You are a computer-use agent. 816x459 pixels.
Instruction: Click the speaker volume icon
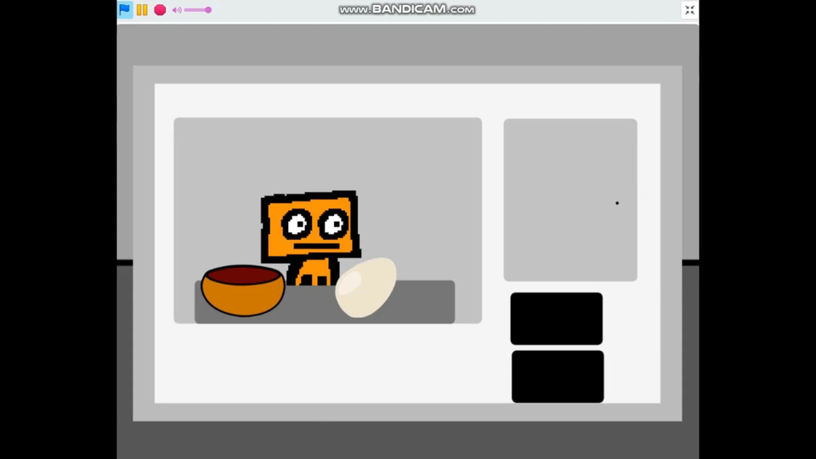(x=177, y=10)
